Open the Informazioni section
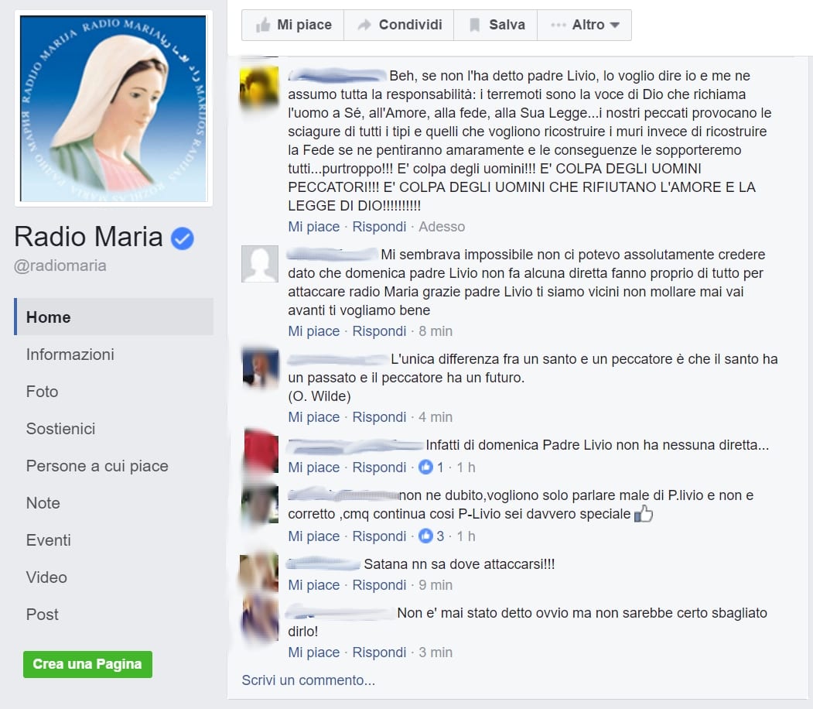The width and height of the screenshot is (813, 709). 70,354
